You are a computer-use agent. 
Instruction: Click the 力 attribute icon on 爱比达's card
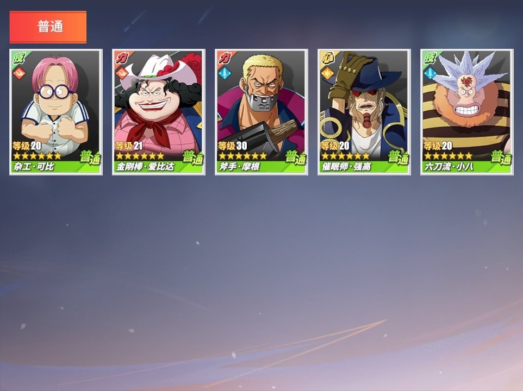121,58
